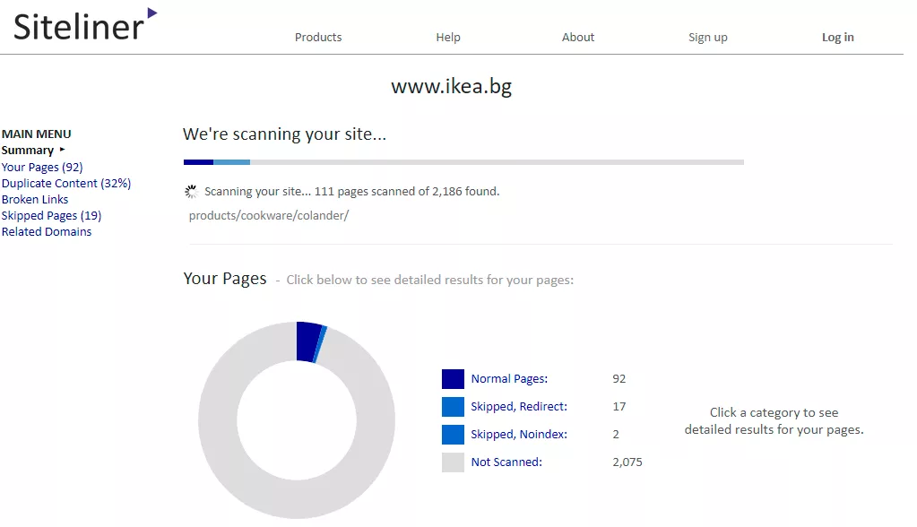Click the Skipped, Redirect color swatch
Screen dimensions: 917x527
(x=453, y=407)
